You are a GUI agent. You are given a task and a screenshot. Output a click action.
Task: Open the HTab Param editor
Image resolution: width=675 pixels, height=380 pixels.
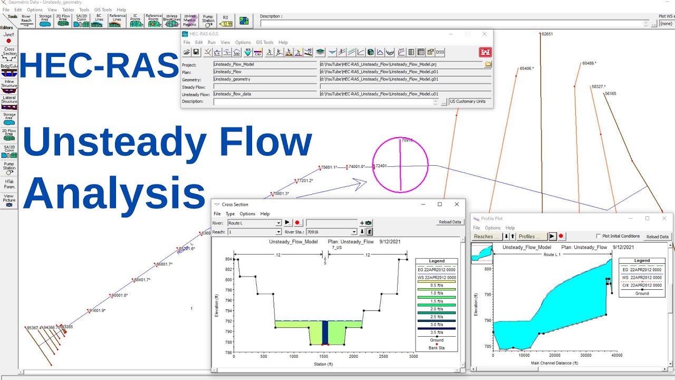[x=9, y=184]
